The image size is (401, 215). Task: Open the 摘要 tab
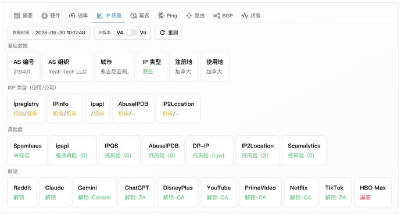(23, 16)
